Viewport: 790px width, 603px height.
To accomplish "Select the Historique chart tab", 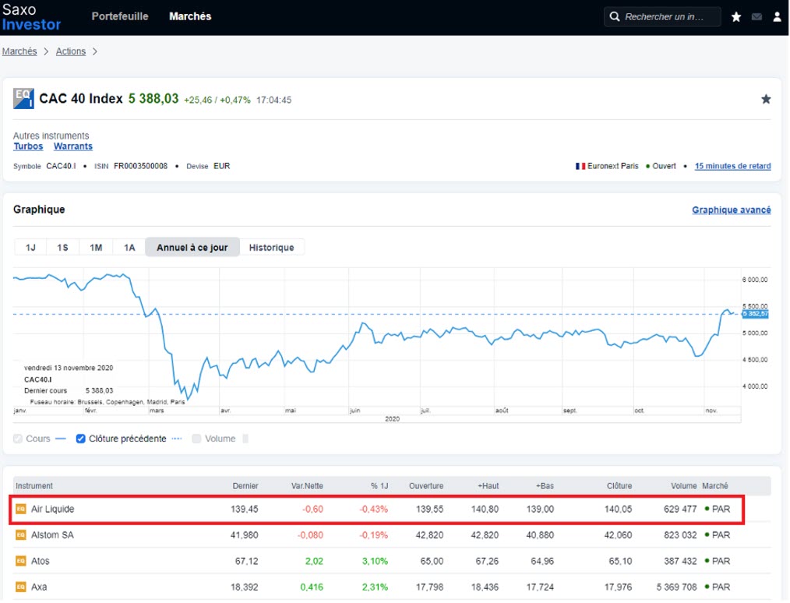I will [x=272, y=247].
